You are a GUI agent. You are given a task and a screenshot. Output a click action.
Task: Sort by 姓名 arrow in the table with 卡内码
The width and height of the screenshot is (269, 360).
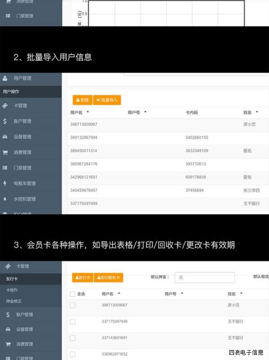(257, 112)
